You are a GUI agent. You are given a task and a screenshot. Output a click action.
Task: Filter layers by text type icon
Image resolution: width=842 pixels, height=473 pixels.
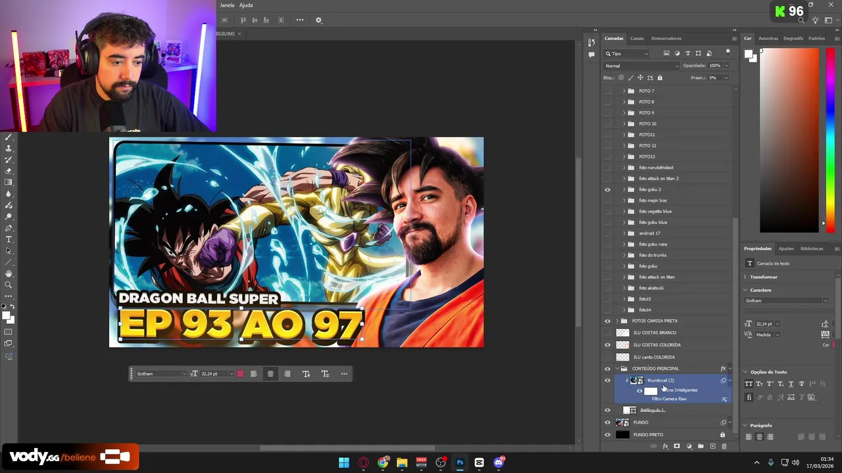pos(688,53)
